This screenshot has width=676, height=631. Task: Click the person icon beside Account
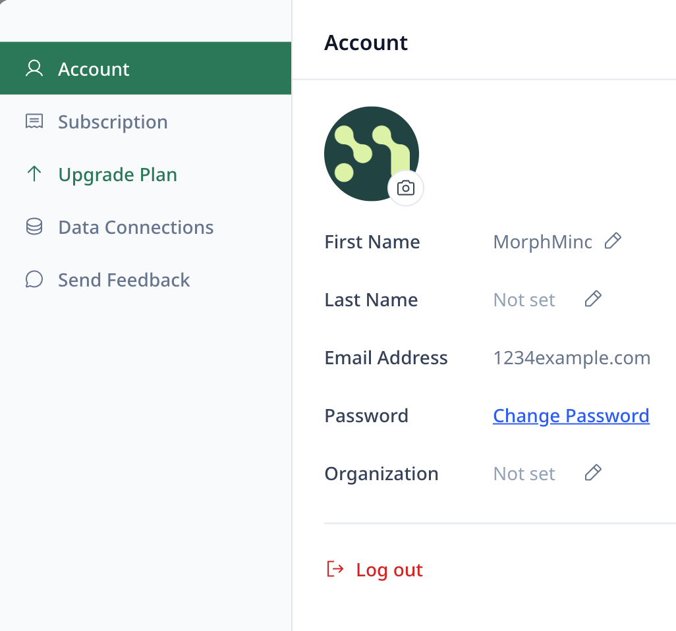(34, 69)
